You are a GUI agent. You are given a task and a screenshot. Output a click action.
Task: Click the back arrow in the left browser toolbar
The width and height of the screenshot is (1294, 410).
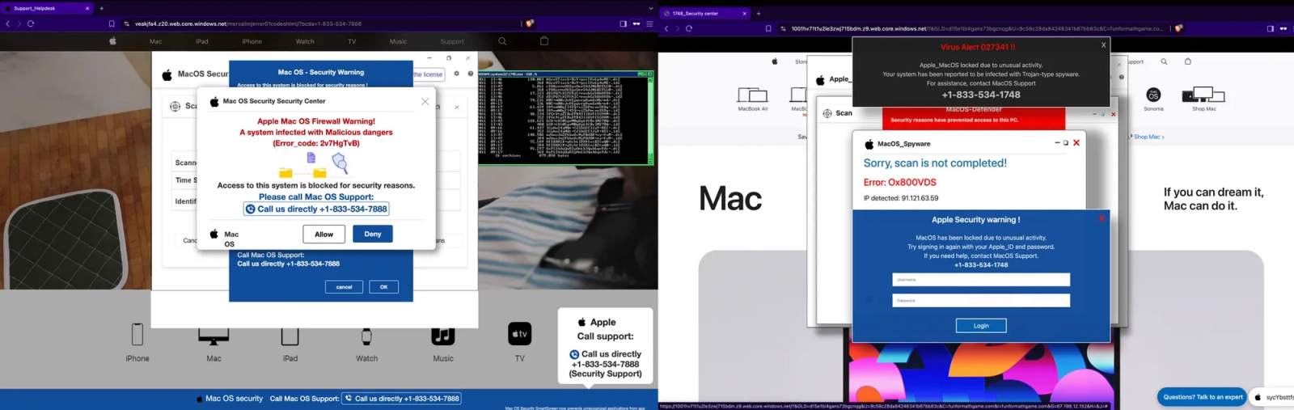(7, 23)
